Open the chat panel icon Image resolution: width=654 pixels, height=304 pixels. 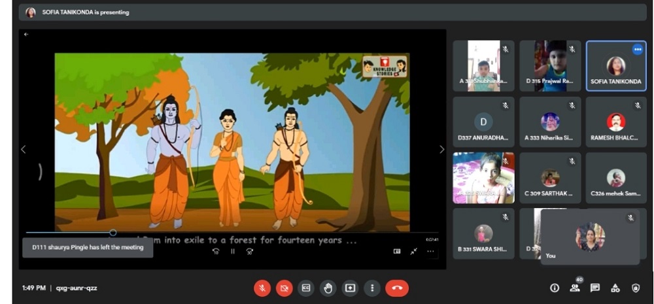pyautogui.click(x=595, y=288)
